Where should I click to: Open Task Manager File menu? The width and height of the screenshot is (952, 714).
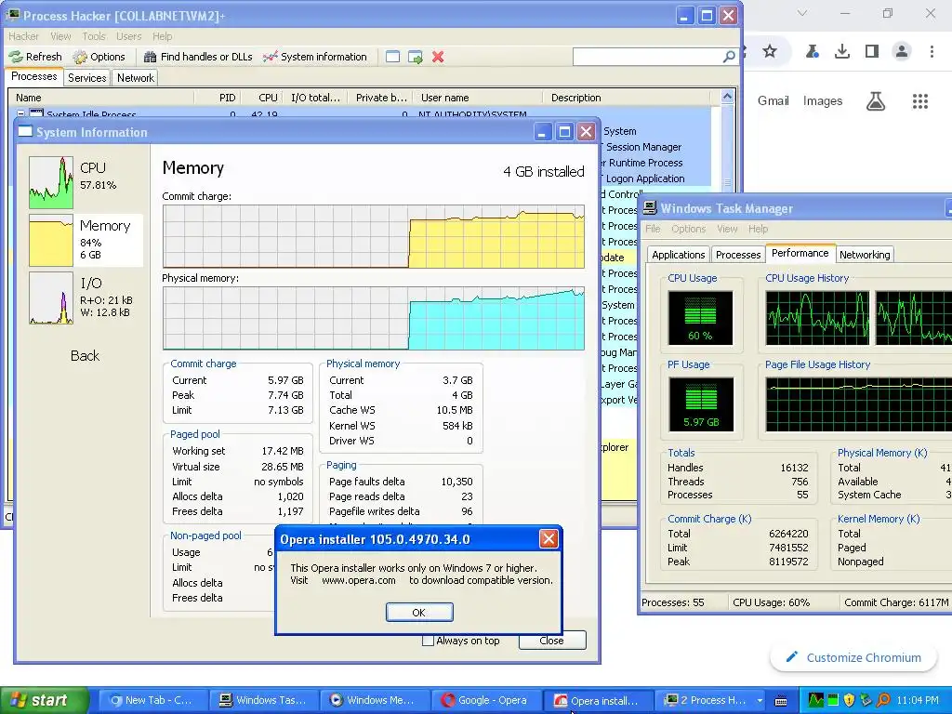(x=653, y=229)
